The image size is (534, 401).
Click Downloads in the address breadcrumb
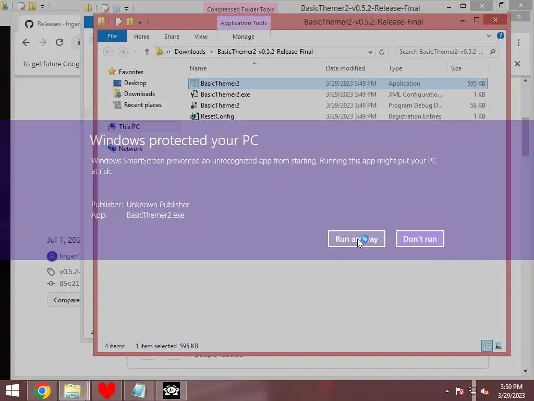pos(190,52)
